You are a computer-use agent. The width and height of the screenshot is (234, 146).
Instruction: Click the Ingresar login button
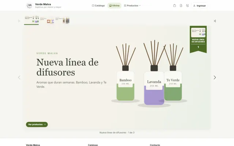(200, 6)
